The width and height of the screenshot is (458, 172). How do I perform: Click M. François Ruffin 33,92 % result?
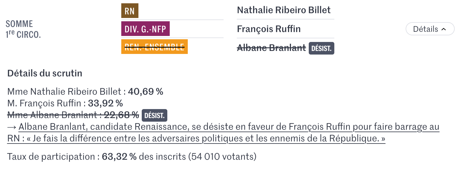[x=65, y=103]
